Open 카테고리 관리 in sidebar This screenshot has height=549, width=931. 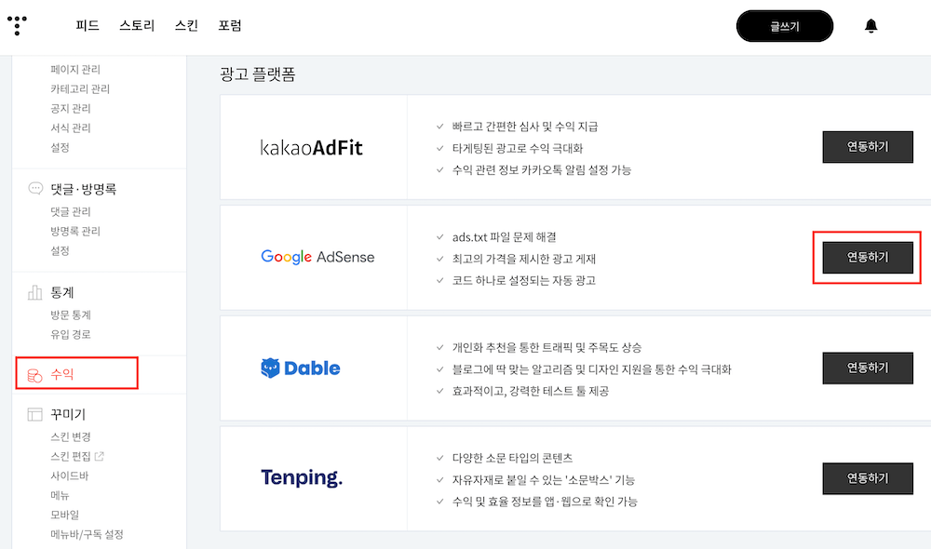point(80,89)
